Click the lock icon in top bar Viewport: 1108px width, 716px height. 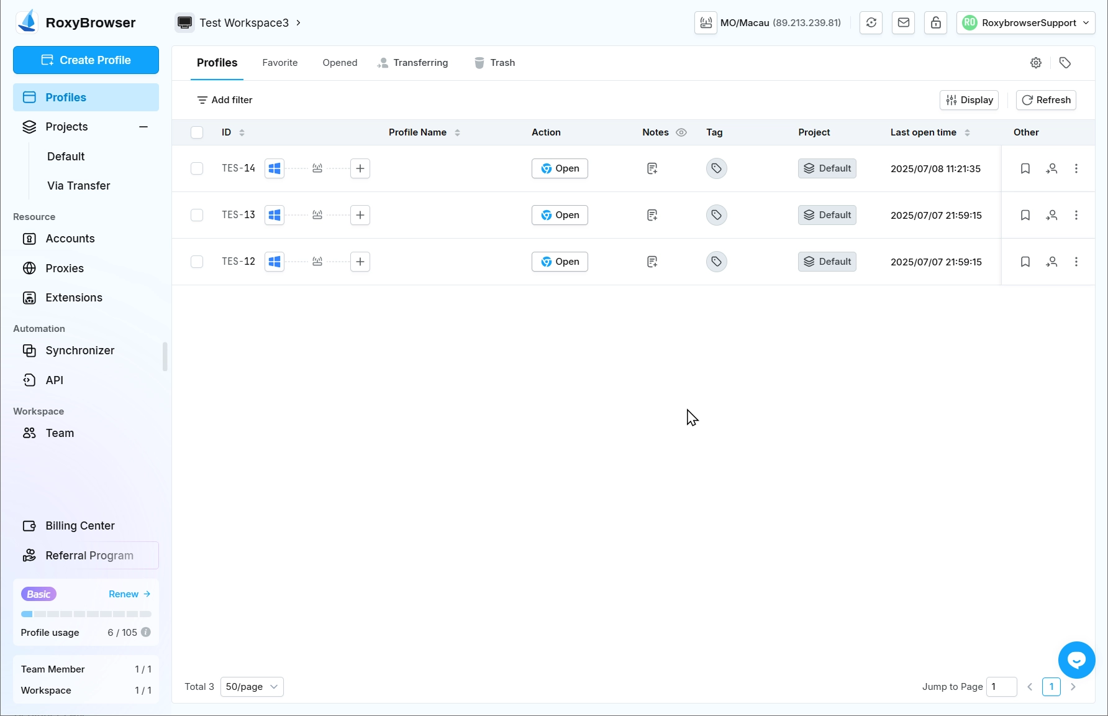935,23
